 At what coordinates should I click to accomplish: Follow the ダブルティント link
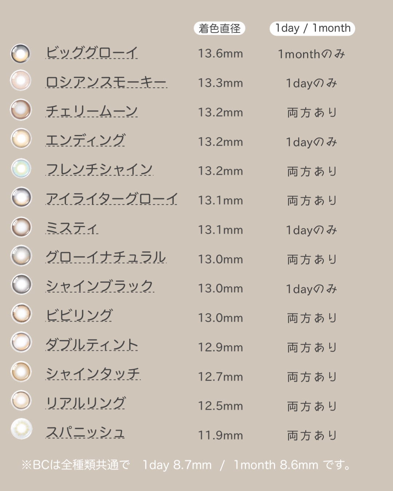pos(92,345)
